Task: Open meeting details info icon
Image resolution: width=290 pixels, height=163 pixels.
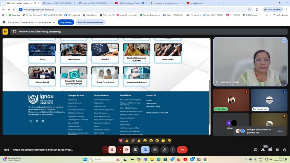Action: click(255, 150)
